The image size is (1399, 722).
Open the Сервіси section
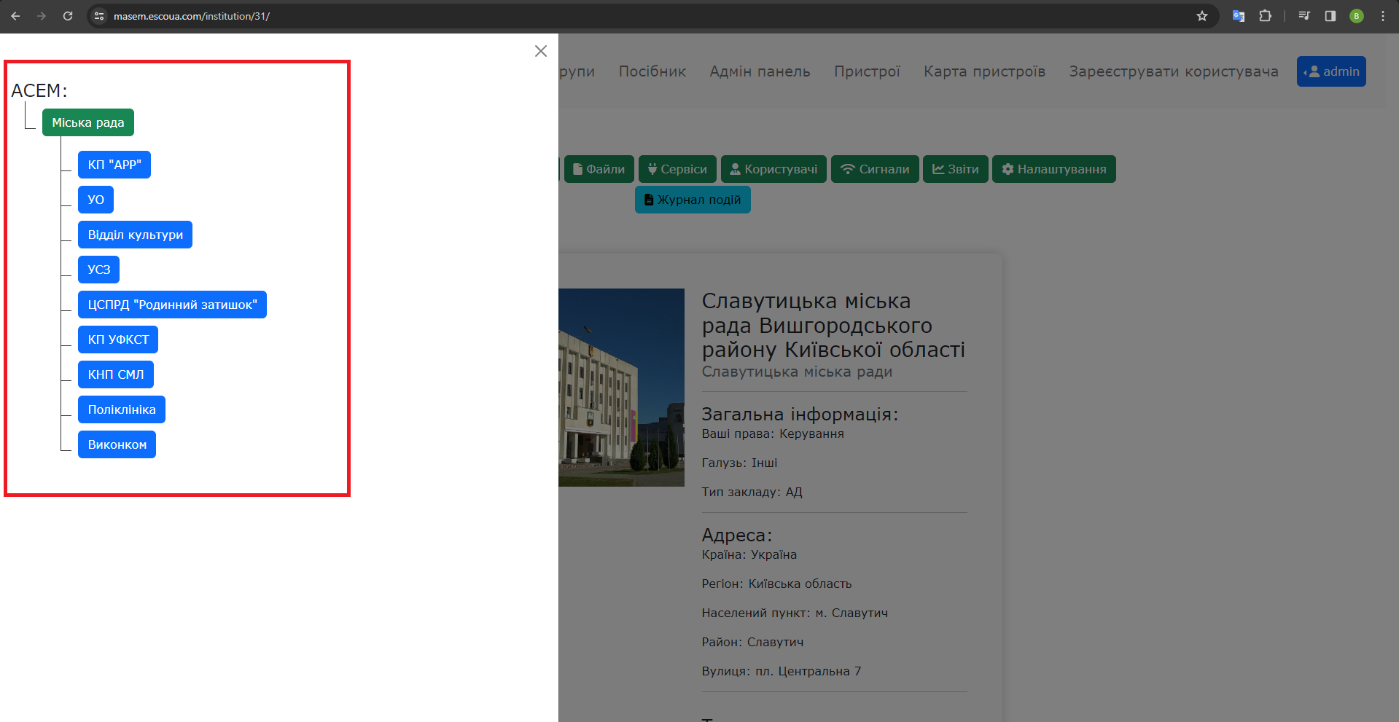click(x=677, y=169)
